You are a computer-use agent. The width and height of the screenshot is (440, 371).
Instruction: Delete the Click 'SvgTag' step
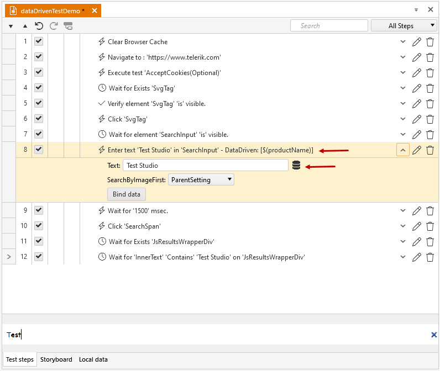(430, 119)
